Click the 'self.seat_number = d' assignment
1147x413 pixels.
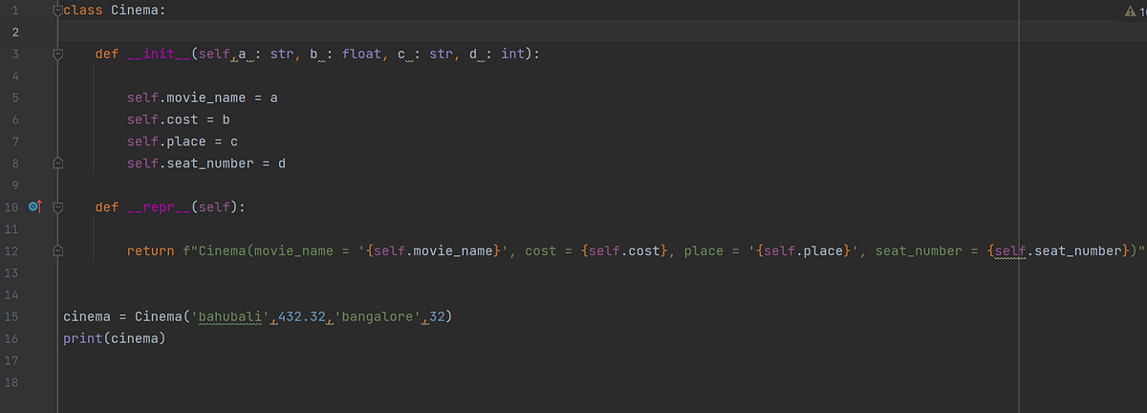point(206,163)
